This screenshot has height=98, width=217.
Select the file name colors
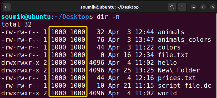pos(169,47)
